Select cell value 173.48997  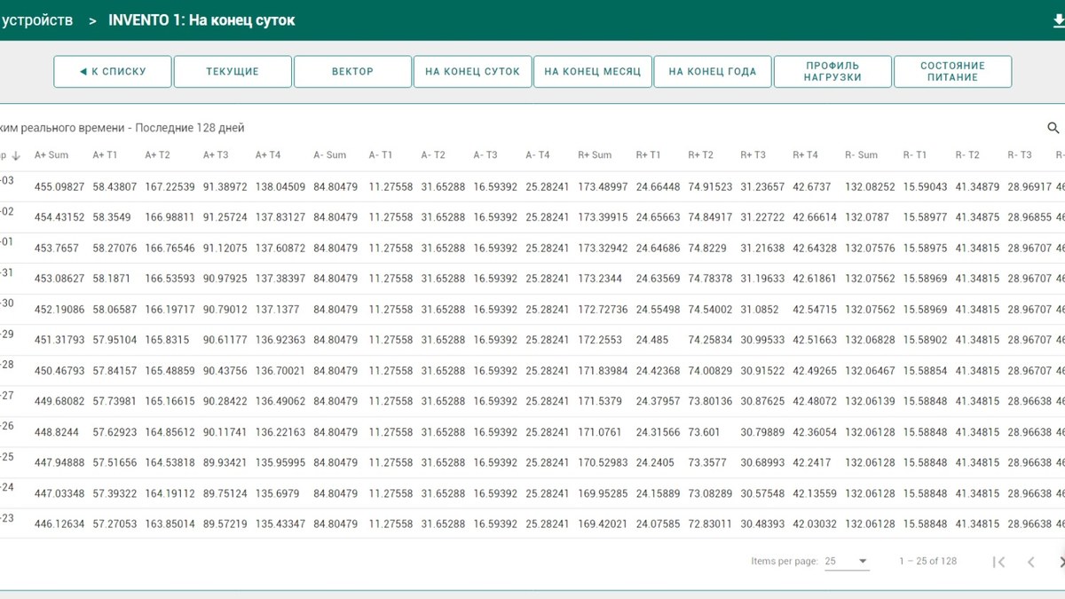tap(603, 187)
